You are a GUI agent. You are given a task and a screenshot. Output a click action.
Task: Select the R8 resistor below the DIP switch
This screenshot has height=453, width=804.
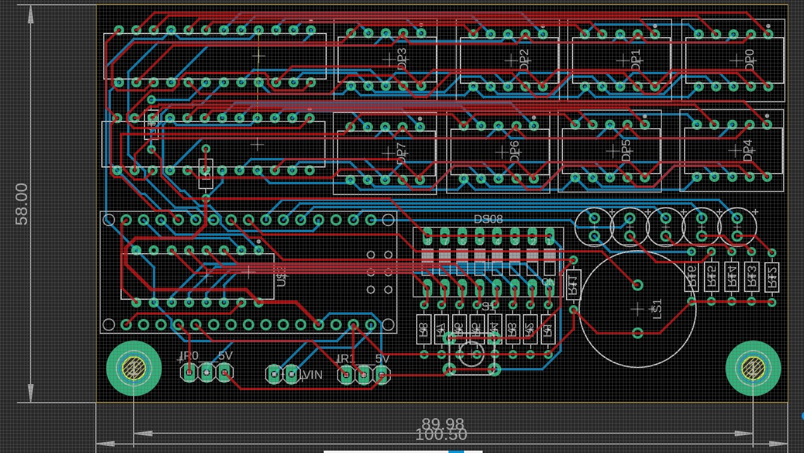[x=424, y=329]
